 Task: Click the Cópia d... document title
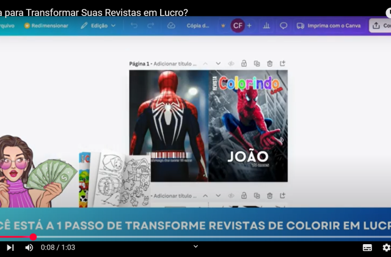[x=198, y=26]
